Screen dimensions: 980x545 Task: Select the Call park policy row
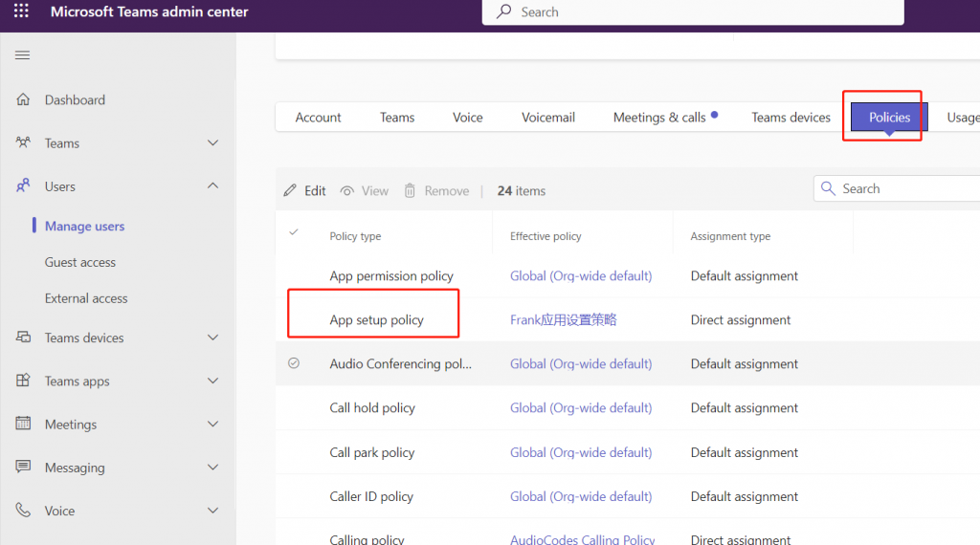628,452
